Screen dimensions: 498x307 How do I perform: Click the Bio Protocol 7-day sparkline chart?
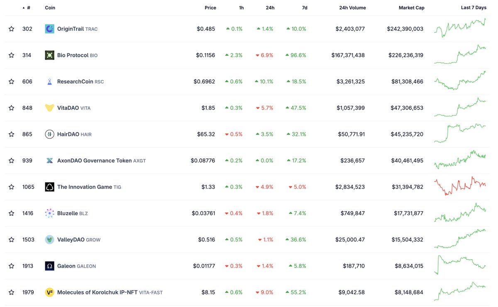pos(460,55)
